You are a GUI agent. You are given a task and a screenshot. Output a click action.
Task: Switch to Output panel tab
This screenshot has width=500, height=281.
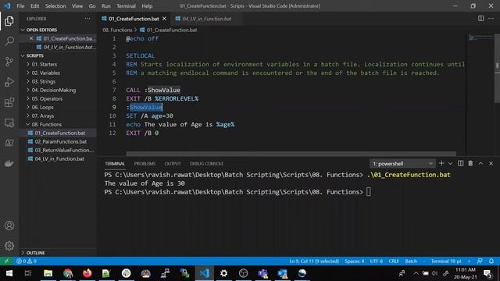[x=173, y=163]
